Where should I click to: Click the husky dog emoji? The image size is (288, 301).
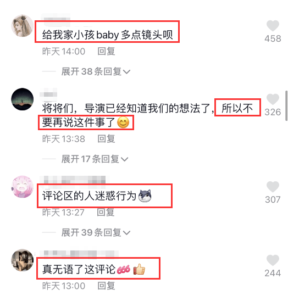pyautogui.click(x=145, y=196)
